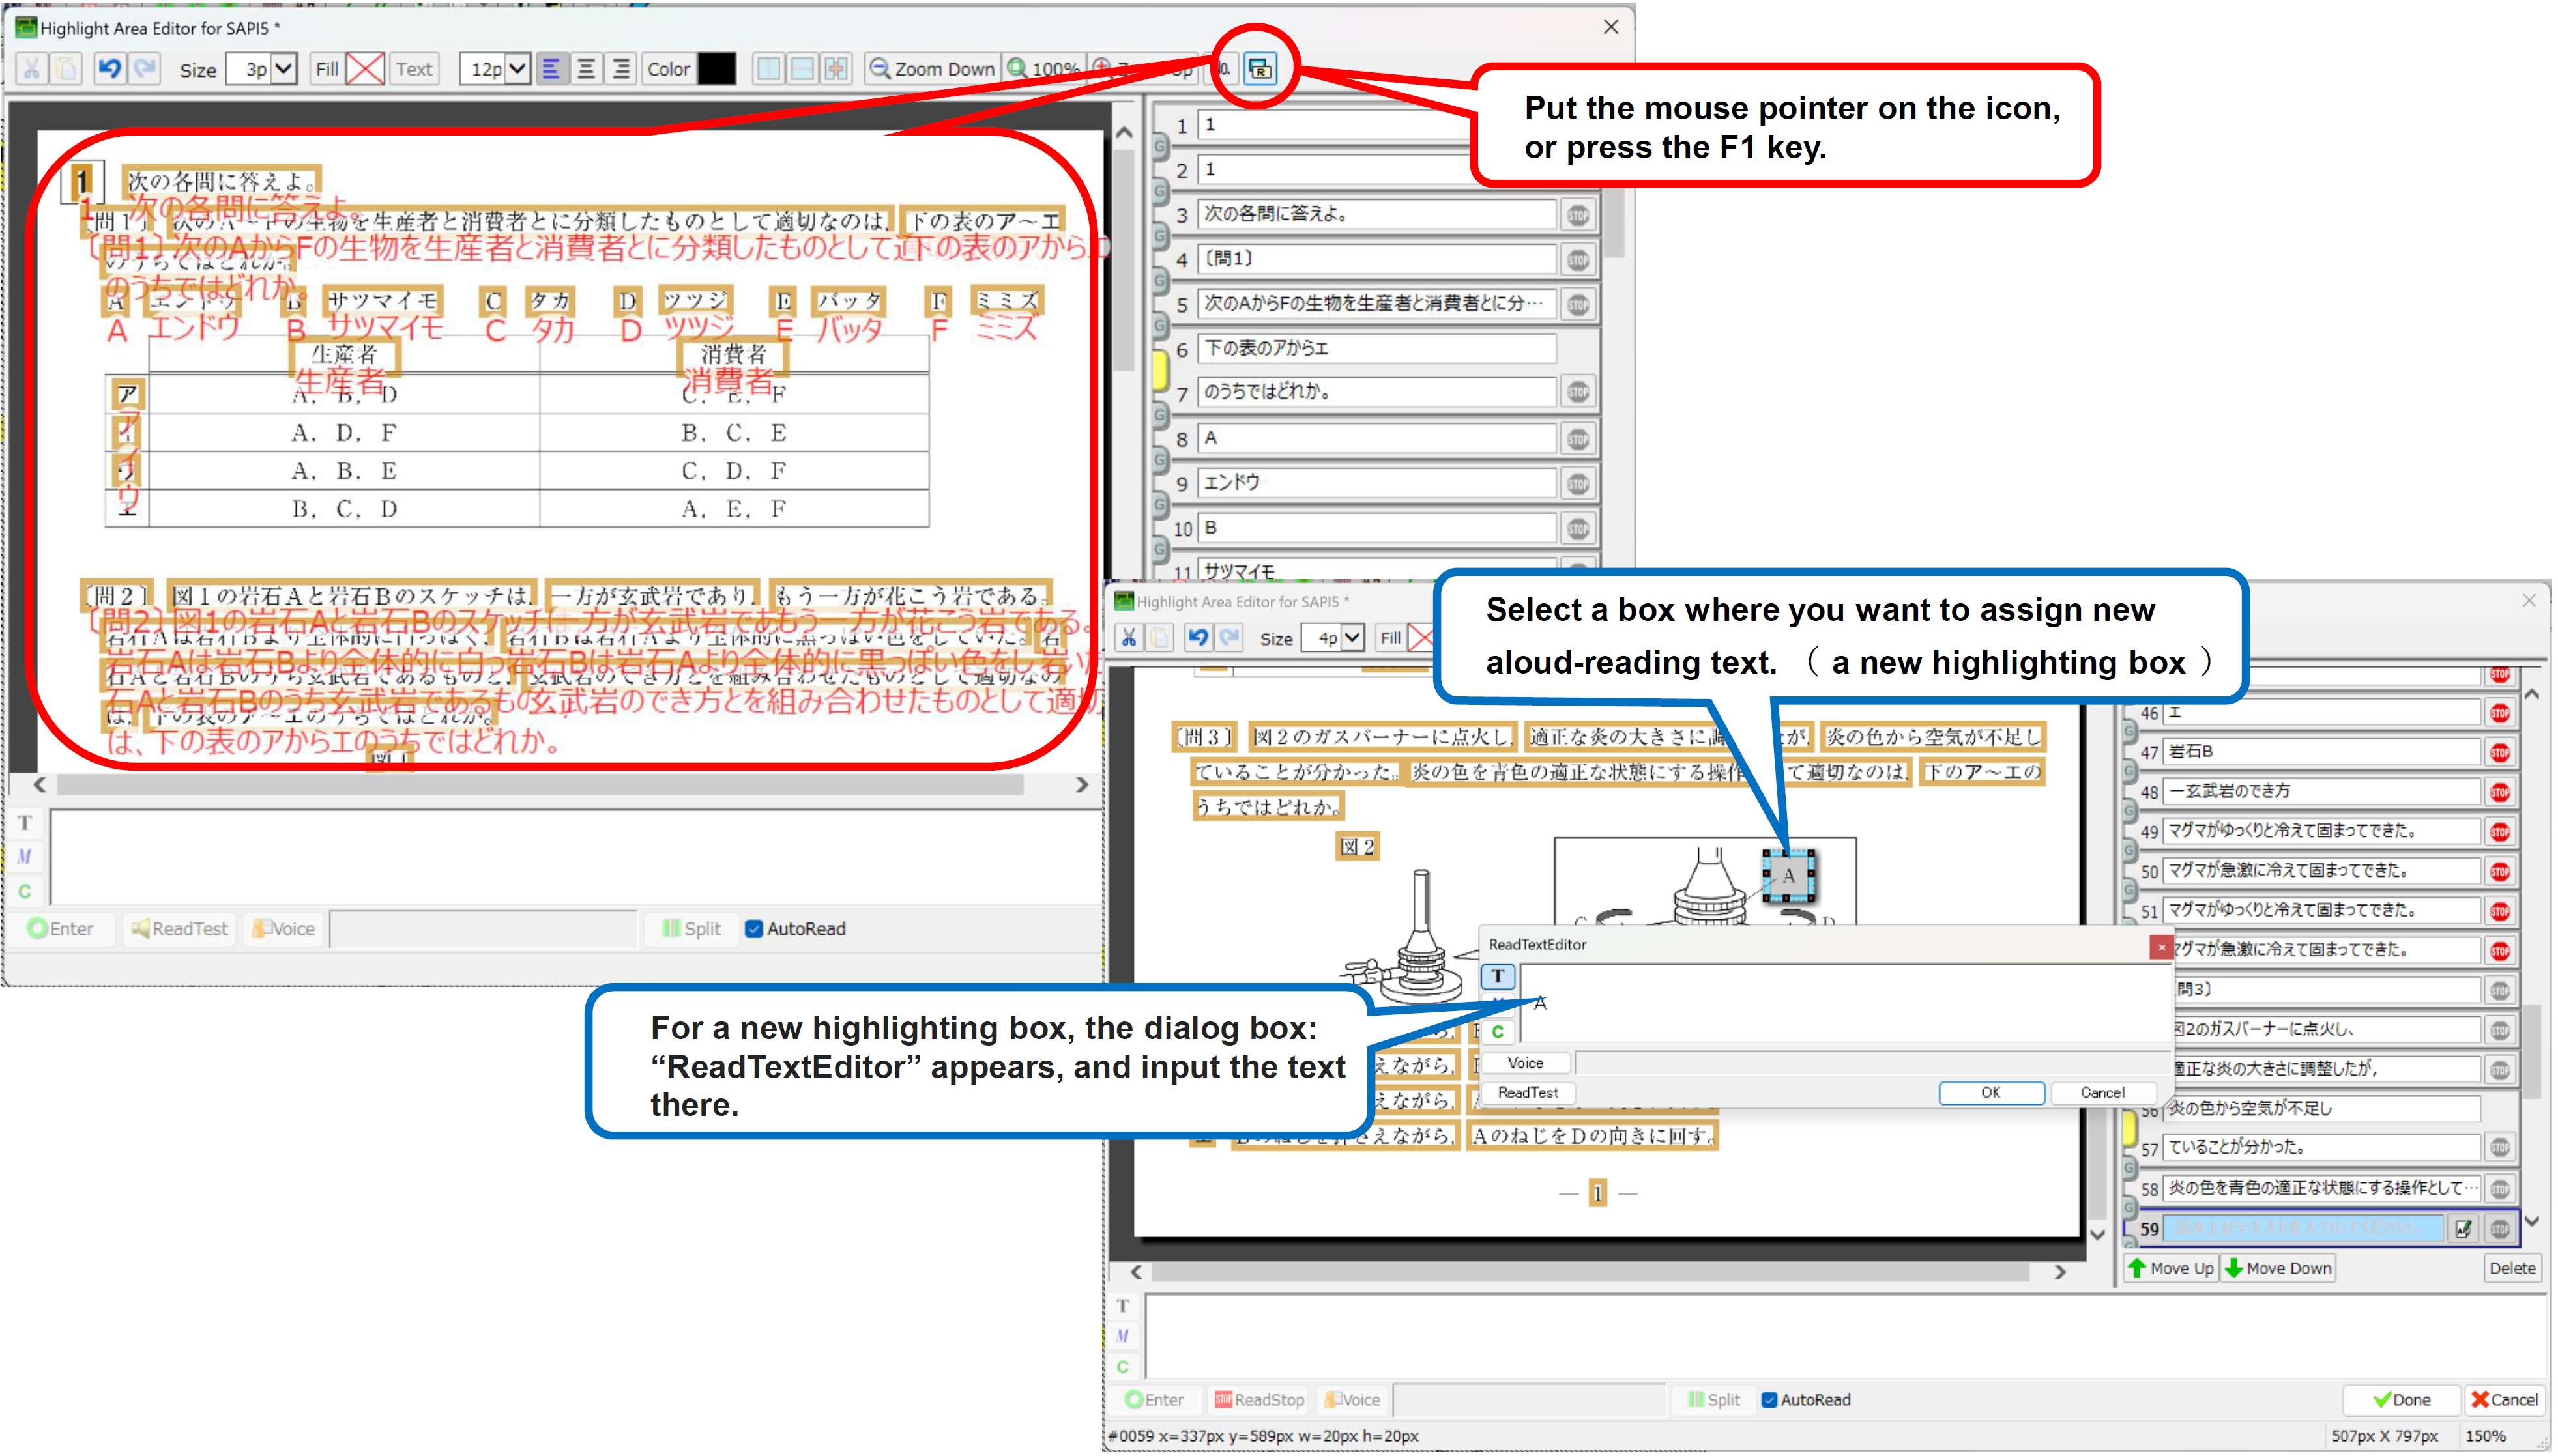Click Zoom Down in upper toolbar
The width and height of the screenshot is (2558, 1456).
tap(933, 69)
